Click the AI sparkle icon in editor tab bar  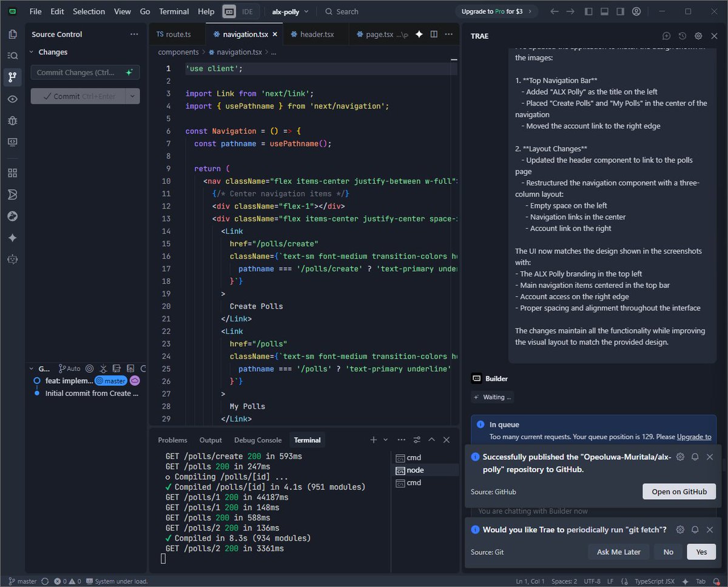(419, 35)
